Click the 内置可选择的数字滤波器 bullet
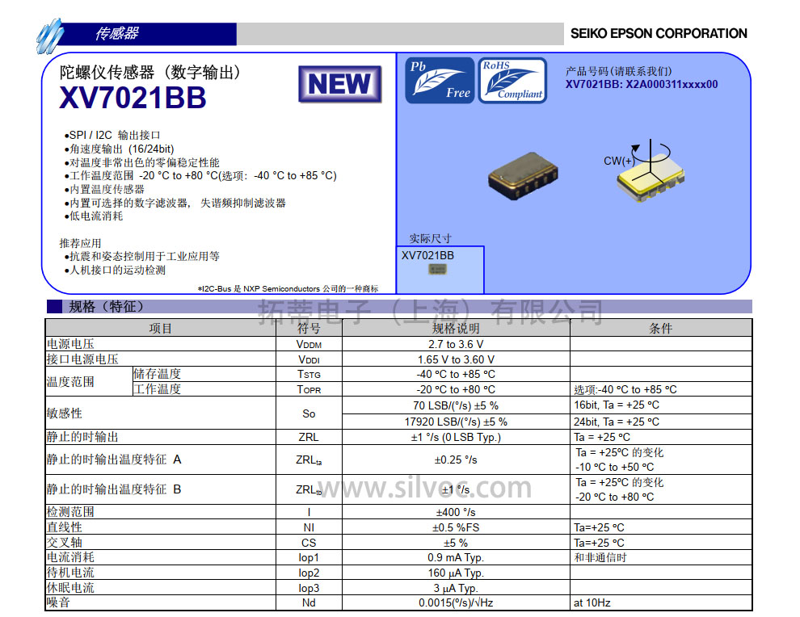Image resolution: width=800 pixels, height=617 pixels. (x=175, y=203)
